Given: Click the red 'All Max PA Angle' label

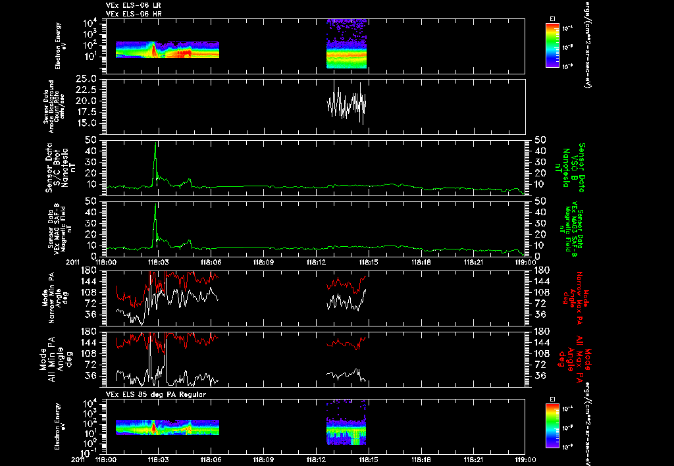Looking at the screenshot, I should [574, 359].
